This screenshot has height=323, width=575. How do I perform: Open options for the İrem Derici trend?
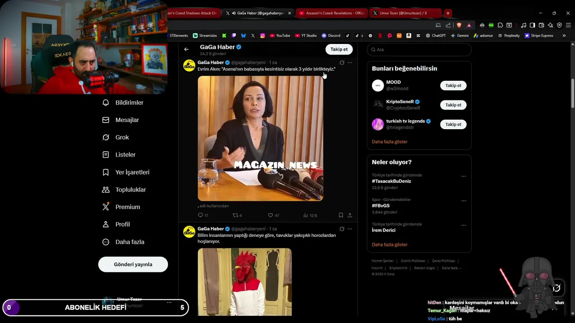click(x=464, y=225)
